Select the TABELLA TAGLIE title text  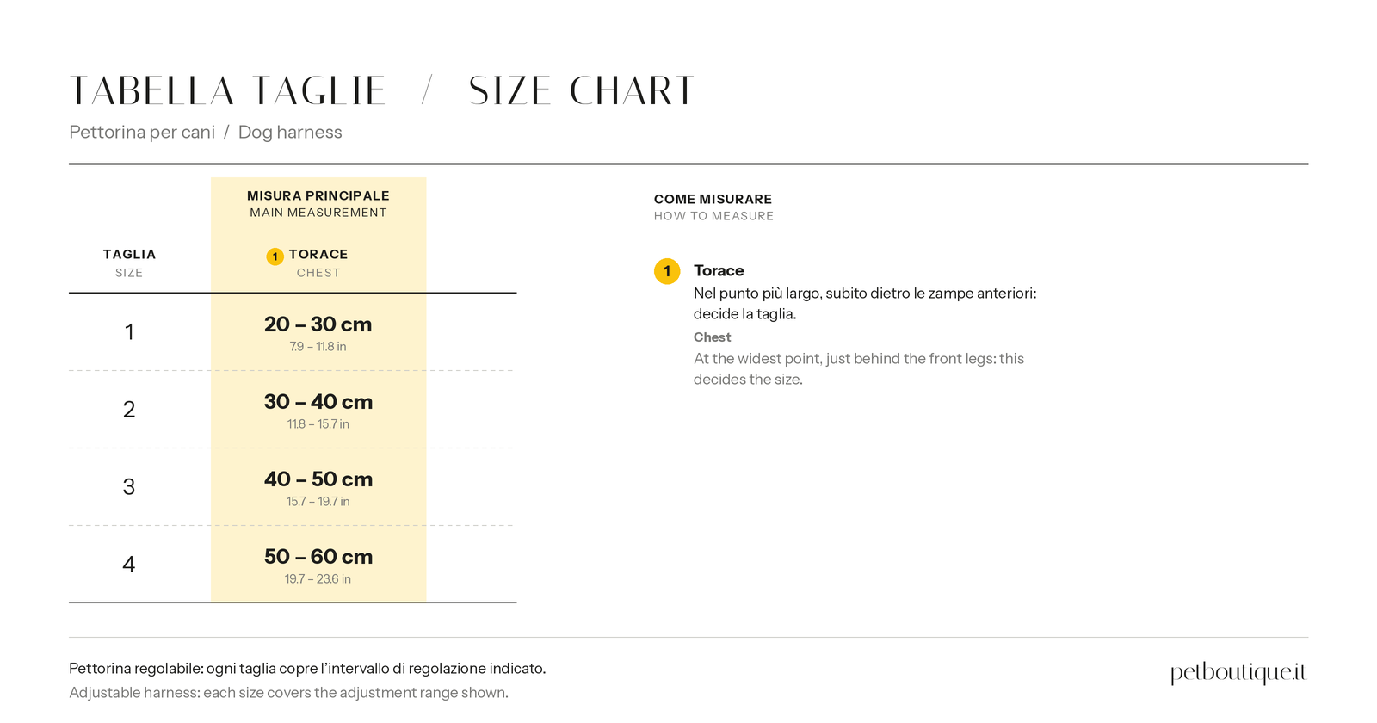click(227, 91)
